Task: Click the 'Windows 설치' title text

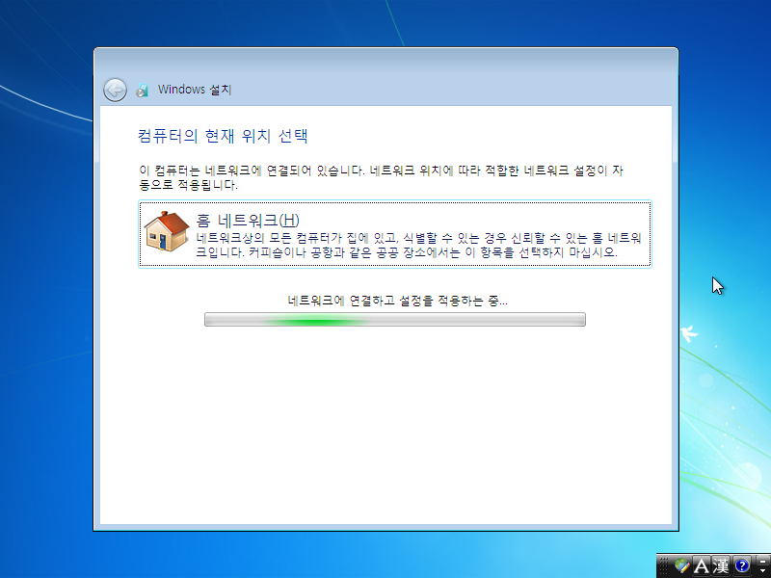Action: coord(195,90)
